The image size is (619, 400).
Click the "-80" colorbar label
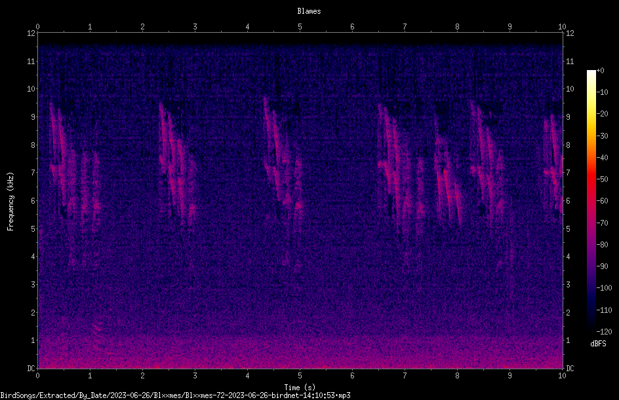603,245
